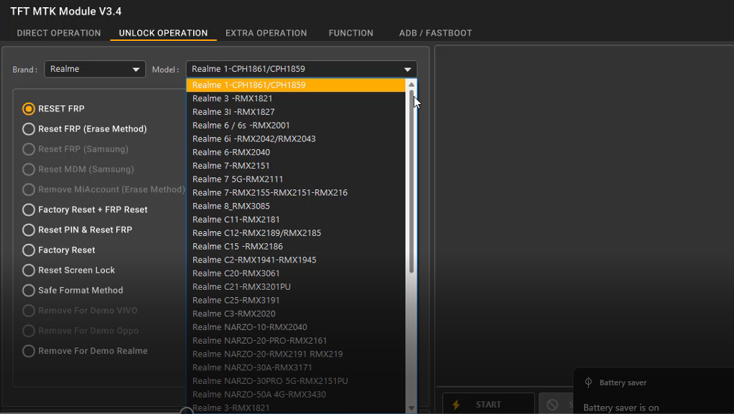This screenshot has height=414, width=734.
Task: Click the model list scrollbar thumb
Action: tap(412, 182)
